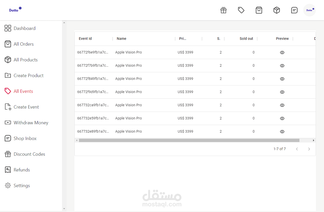Screen dimensions: 324x212
Task: Click the Create Product folder icon
Action: pos(8,75)
